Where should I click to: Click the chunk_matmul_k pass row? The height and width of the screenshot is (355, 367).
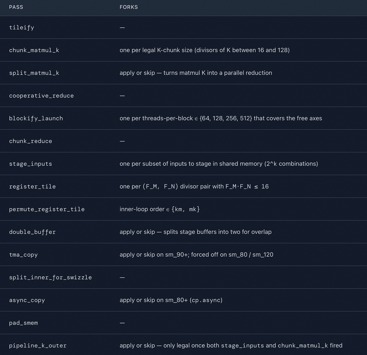tap(183, 50)
